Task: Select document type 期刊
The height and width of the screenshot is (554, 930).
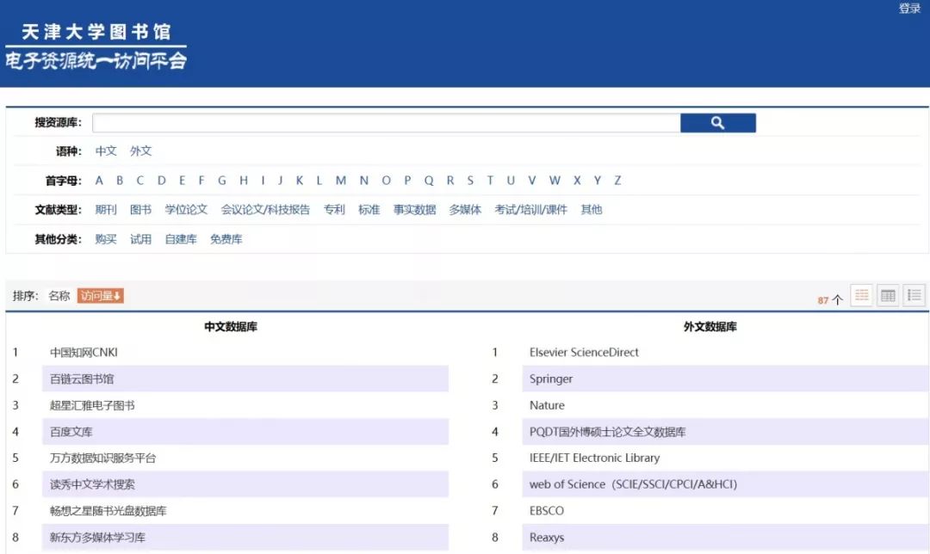Action: click(x=106, y=210)
